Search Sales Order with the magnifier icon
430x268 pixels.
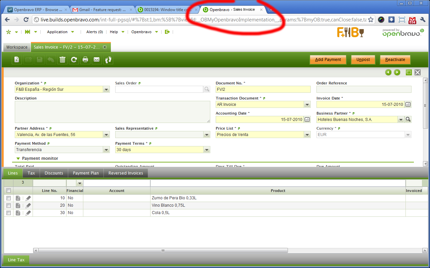(207, 89)
